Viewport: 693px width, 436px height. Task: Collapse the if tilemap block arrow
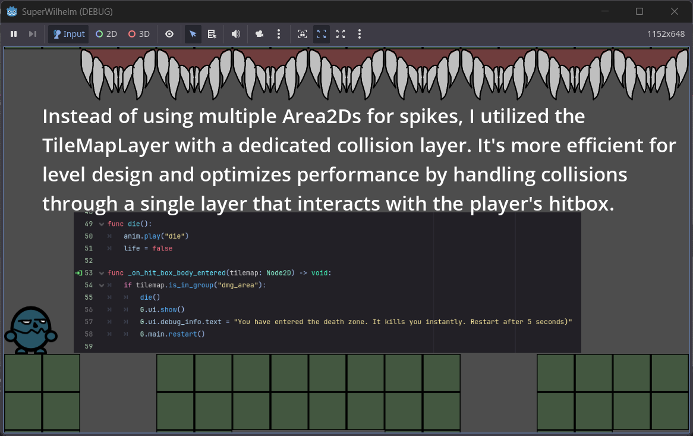click(102, 286)
